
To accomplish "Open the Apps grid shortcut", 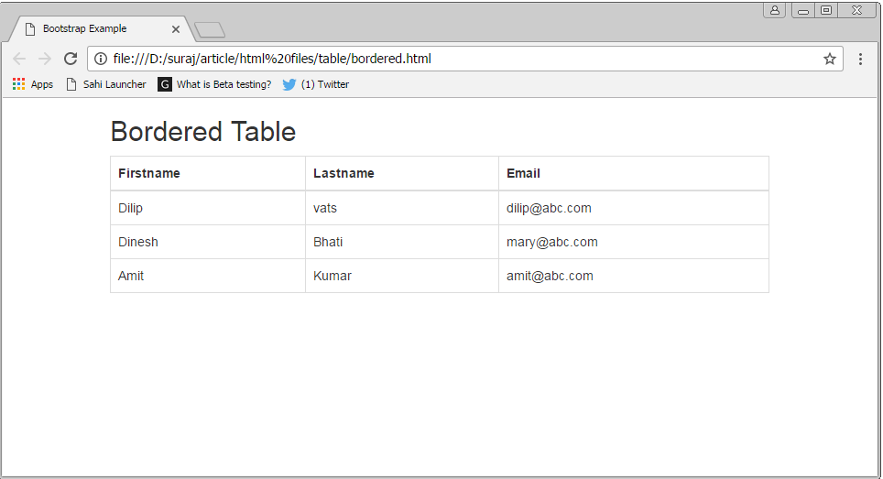I will pos(32,84).
